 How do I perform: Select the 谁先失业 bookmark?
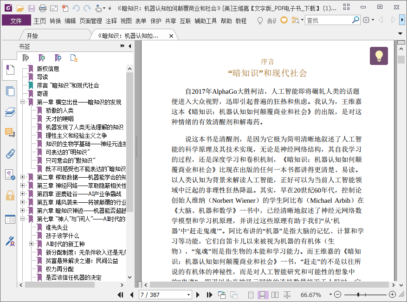(x=57, y=227)
